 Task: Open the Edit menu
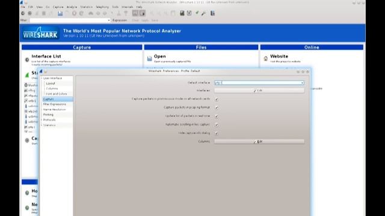pyautogui.click(x=31, y=7)
